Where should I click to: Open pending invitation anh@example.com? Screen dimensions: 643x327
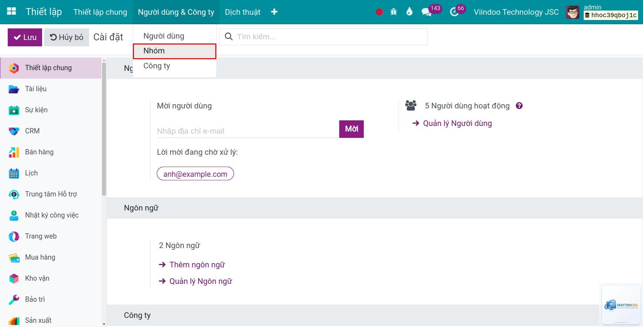pyautogui.click(x=195, y=174)
